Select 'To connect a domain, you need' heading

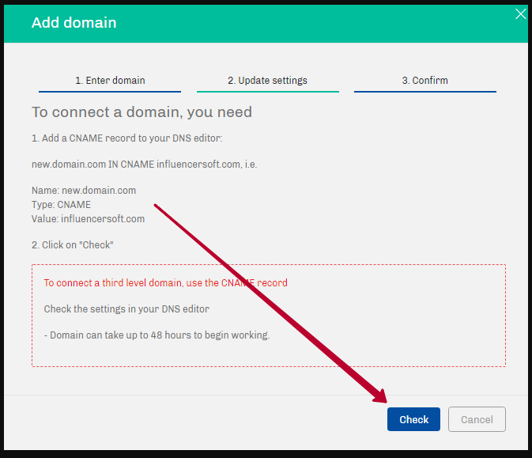(x=141, y=112)
